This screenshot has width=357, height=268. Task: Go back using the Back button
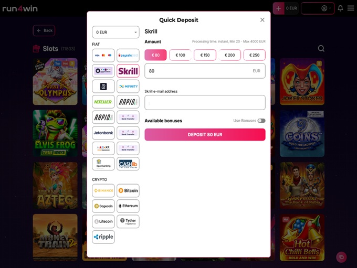pos(44,30)
